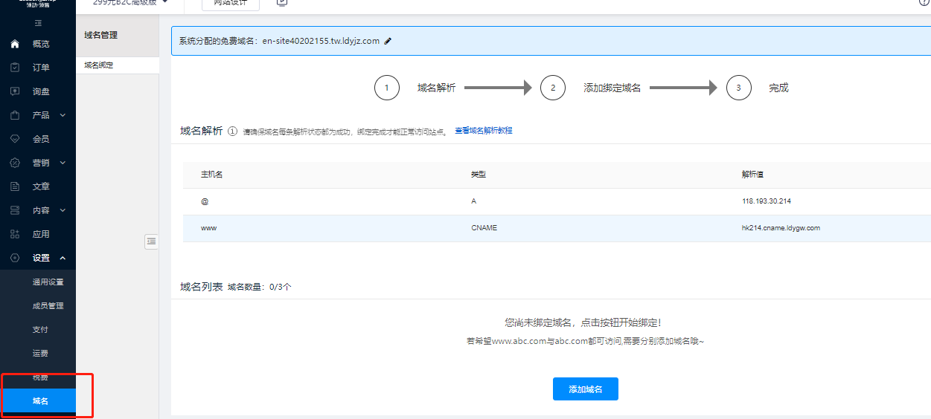
Task: Open the 299元B2C高级版 plan dropdown
Action: (x=164, y=2)
